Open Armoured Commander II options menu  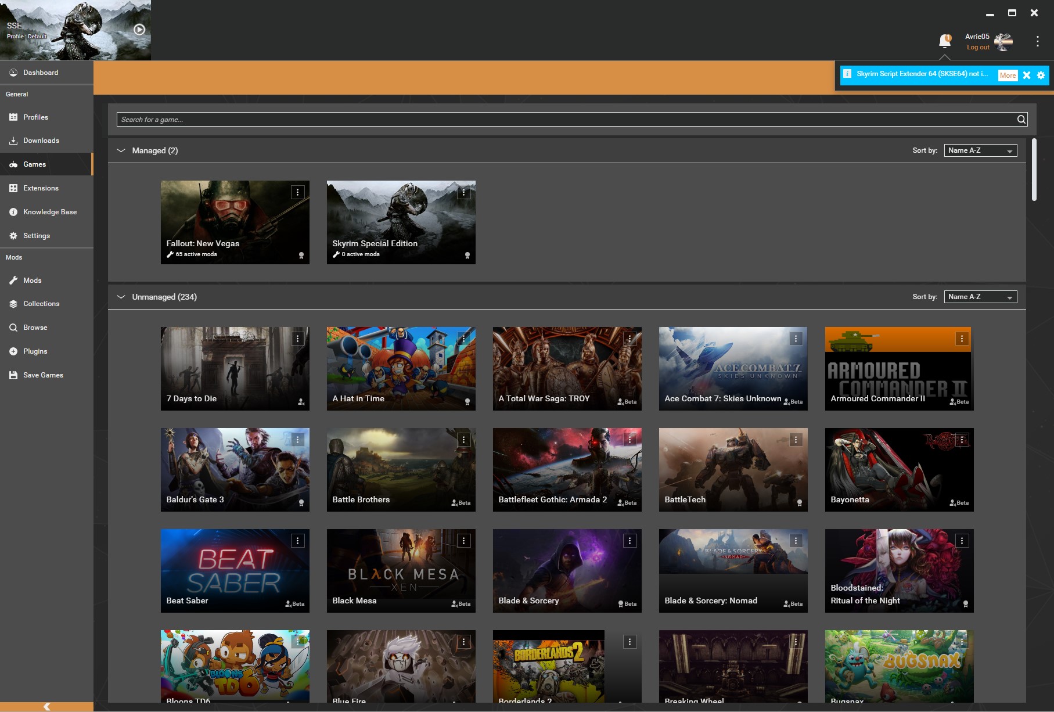(962, 339)
